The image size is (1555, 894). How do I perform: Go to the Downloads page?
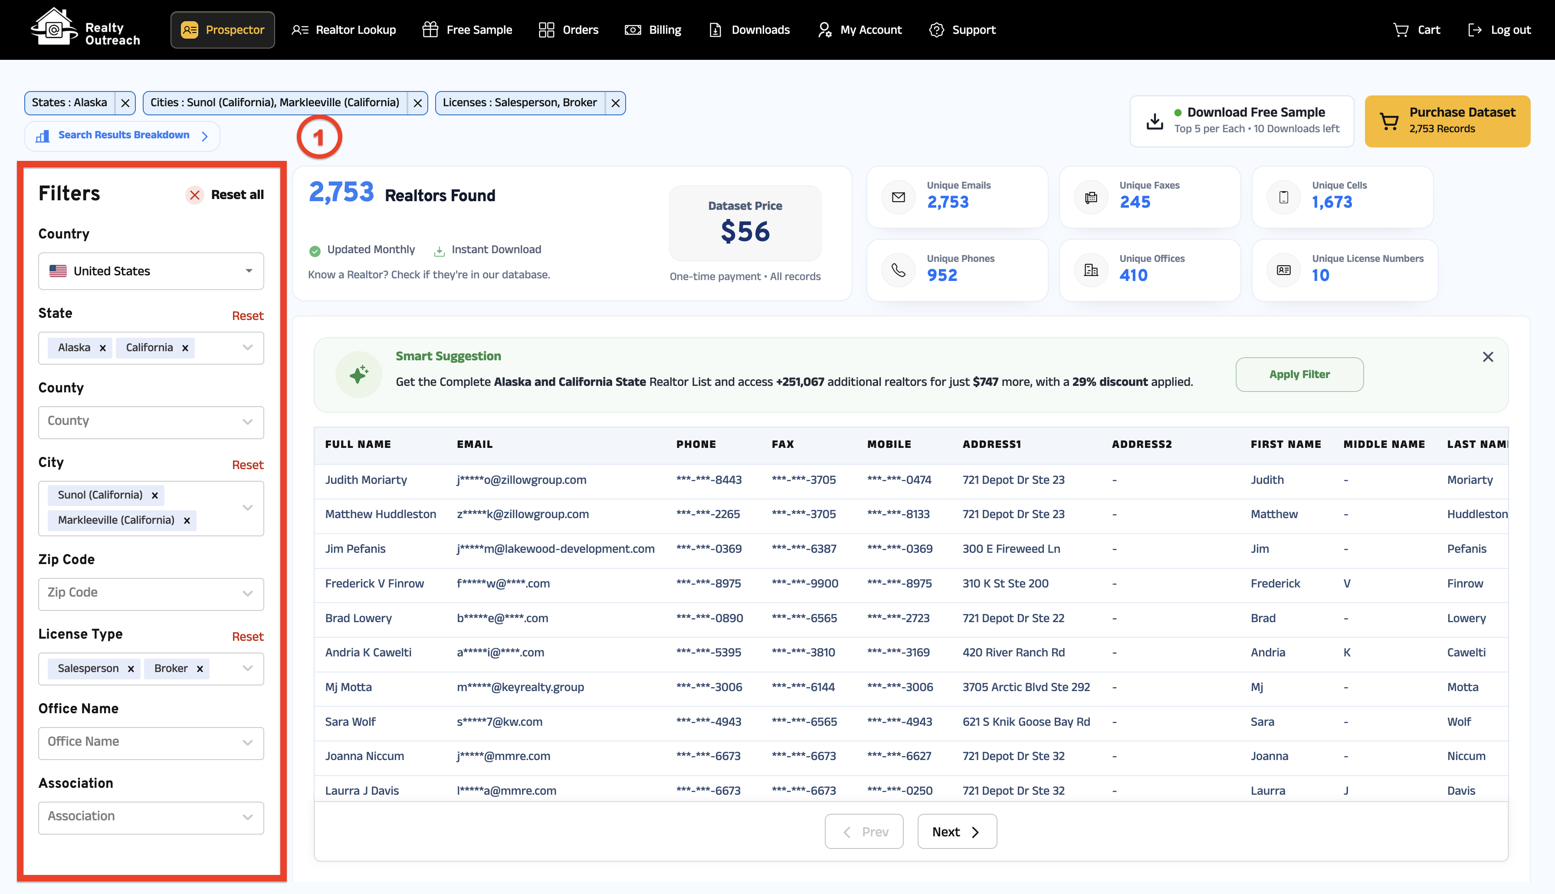coord(749,29)
